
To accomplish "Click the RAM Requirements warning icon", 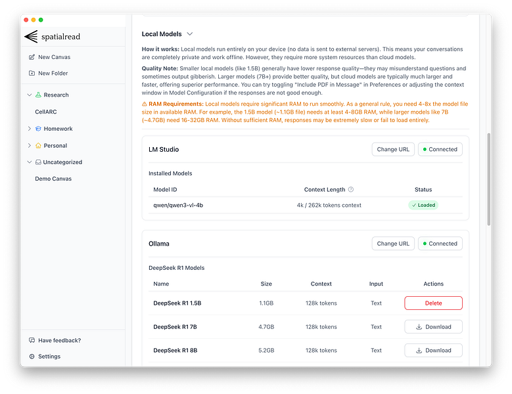I will 145,104.
